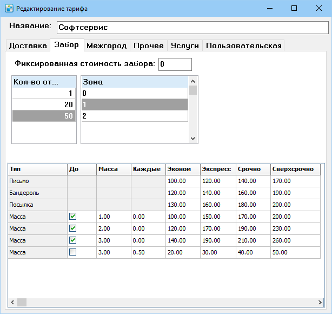Open the Межгород tab

pyautogui.click(x=107, y=45)
